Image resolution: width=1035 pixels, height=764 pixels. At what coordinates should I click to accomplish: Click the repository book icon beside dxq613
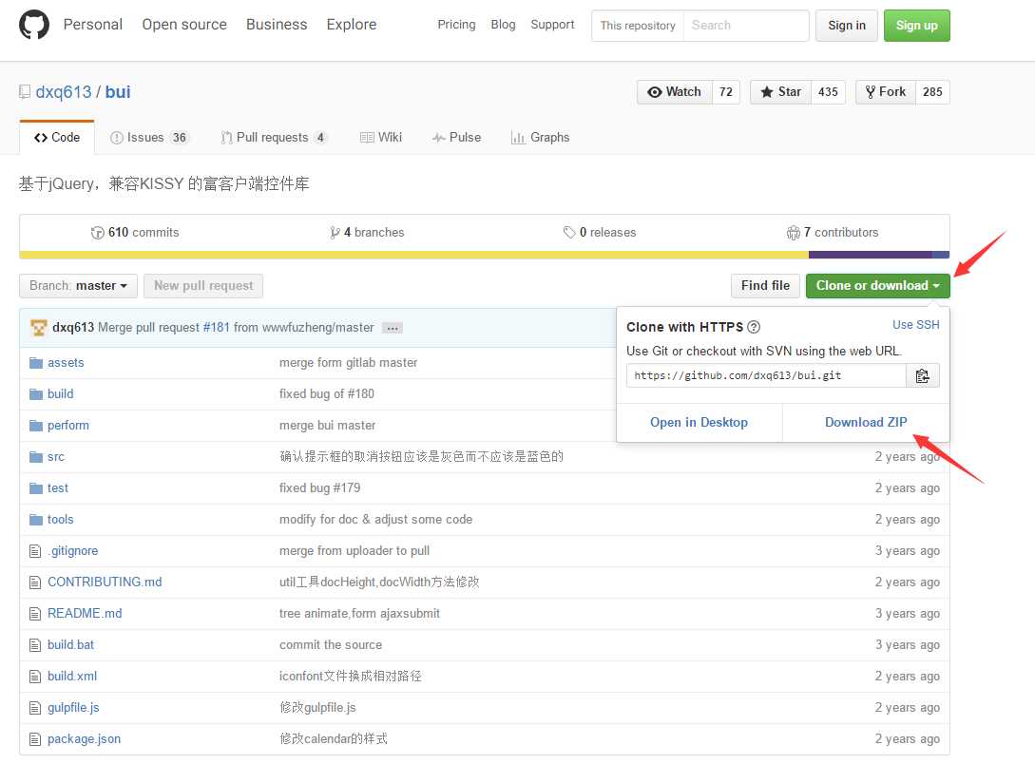pos(25,92)
